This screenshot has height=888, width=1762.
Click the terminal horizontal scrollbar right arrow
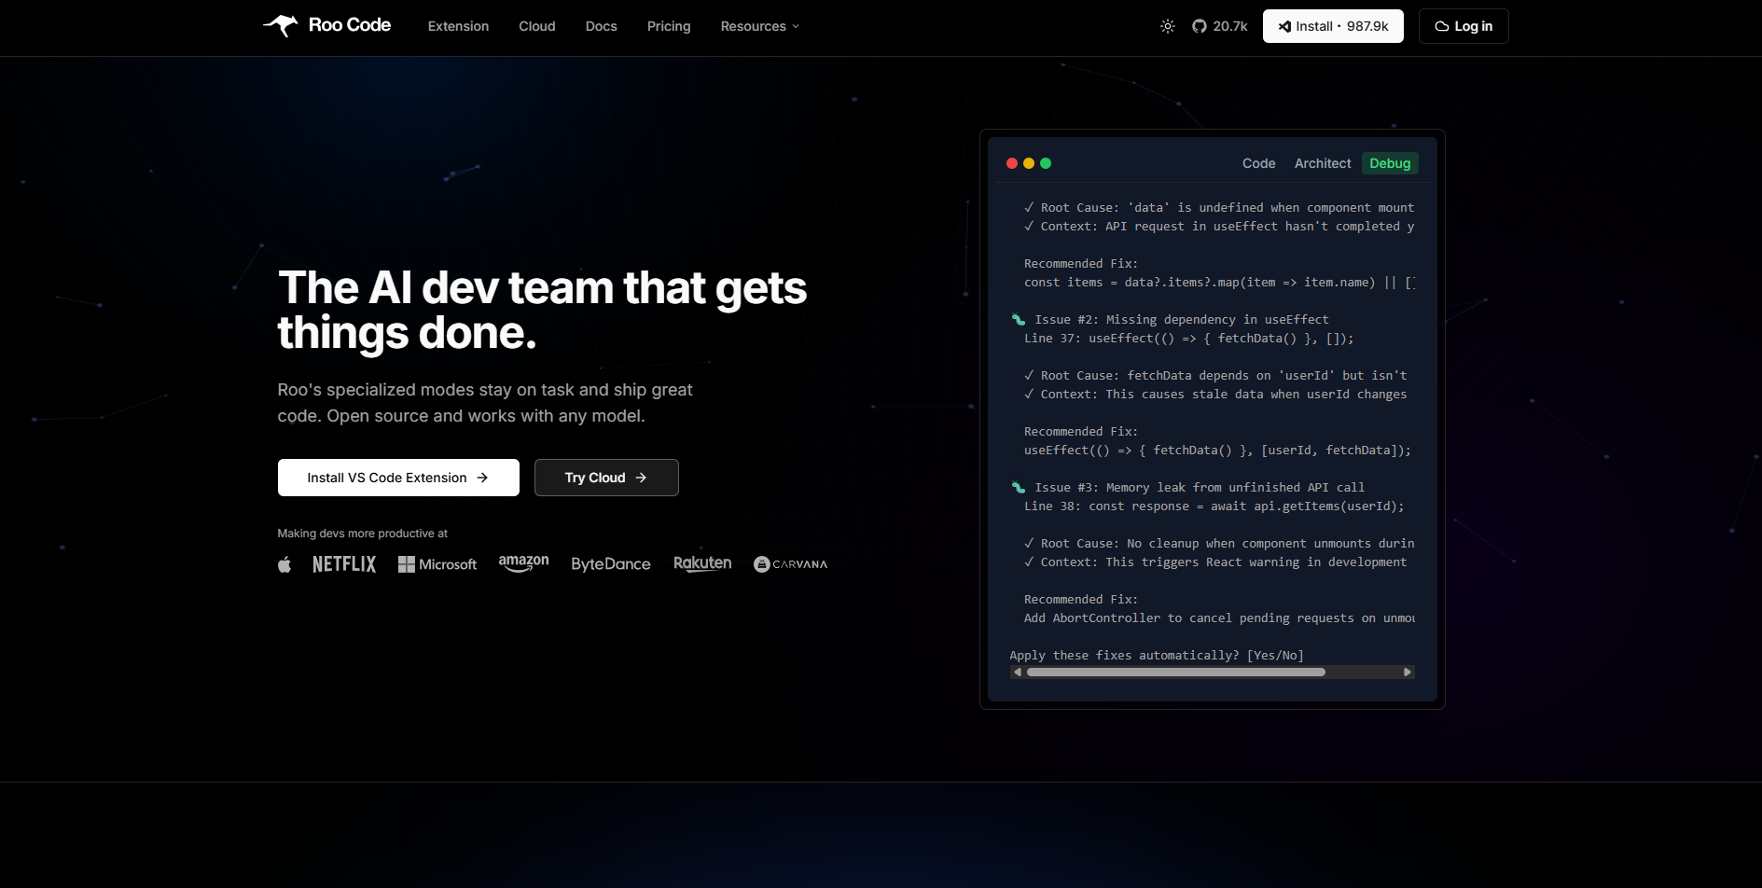click(x=1407, y=672)
